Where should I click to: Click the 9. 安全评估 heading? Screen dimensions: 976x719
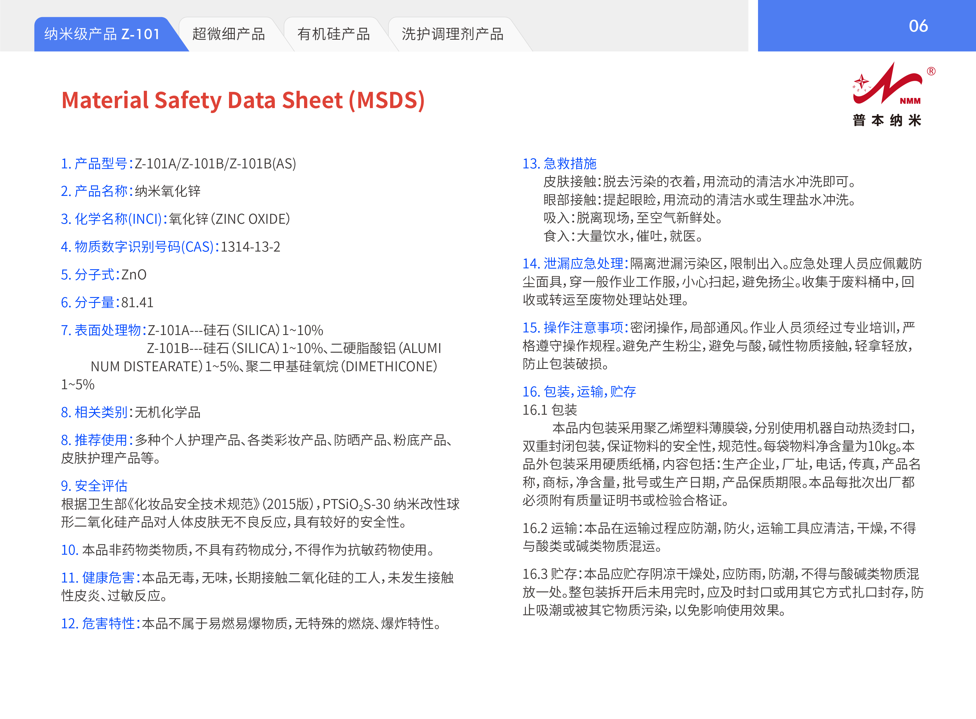click(x=94, y=485)
